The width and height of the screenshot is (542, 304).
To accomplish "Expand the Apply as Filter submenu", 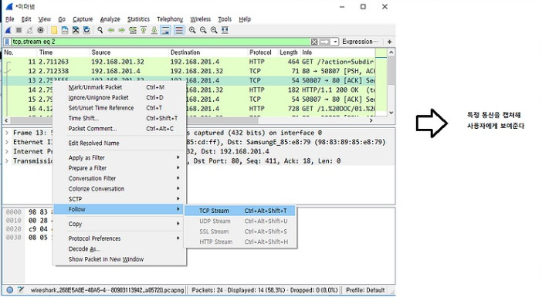I will pos(120,158).
